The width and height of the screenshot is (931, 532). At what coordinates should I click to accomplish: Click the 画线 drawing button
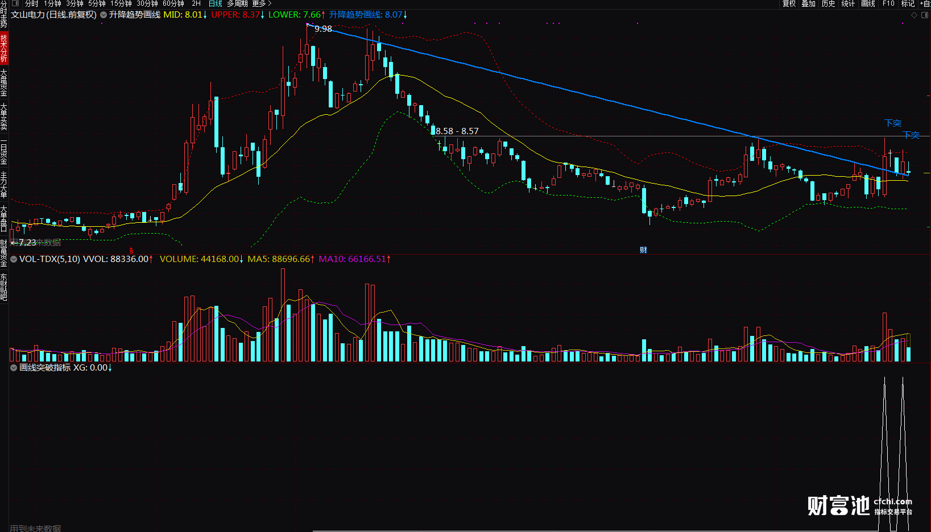point(868,3)
